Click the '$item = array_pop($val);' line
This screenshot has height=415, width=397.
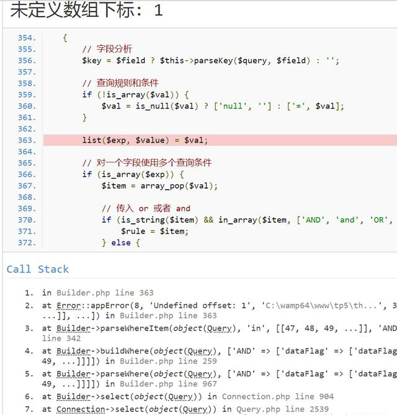click(x=159, y=186)
